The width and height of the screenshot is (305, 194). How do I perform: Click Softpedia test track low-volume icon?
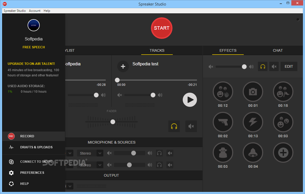(120, 95)
